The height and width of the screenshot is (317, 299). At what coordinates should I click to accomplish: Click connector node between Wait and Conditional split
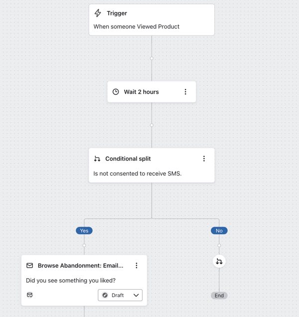pyautogui.click(x=151, y=125)
